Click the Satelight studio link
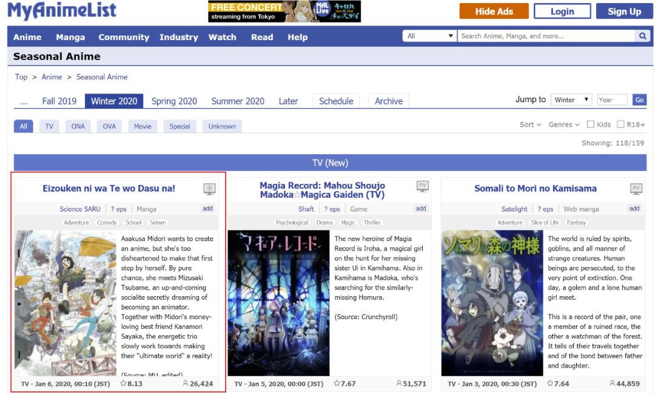This screenshot has height=395, width=655. pyautogui.click(x=514, y=209)
